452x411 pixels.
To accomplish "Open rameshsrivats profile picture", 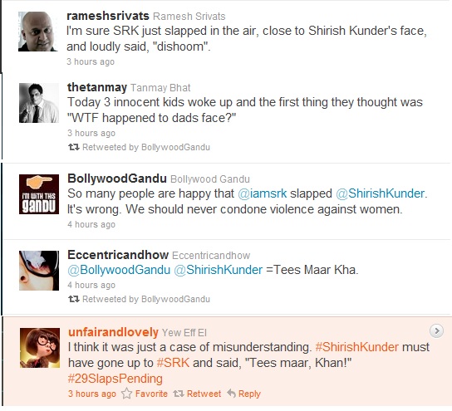I will click(x=37, y=32).
